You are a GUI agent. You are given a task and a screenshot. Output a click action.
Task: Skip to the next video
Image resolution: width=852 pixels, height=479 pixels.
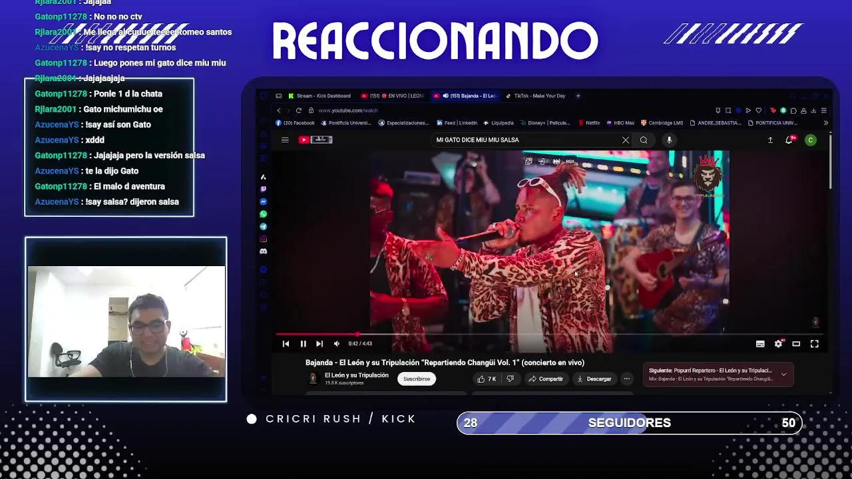pos(319,343)
